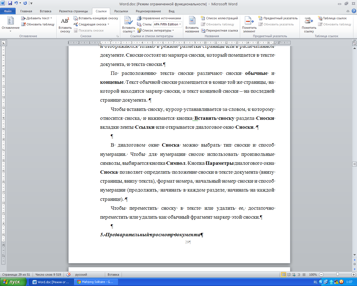Click Таблица ссылок button
The width and height of the screenshot is (357, 286).
coord(332,18)
